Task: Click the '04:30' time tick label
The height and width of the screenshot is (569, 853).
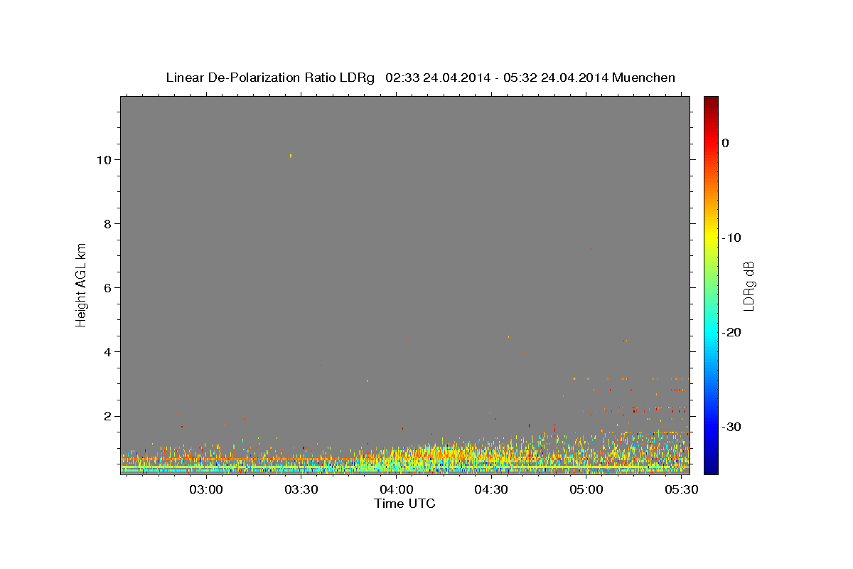Action: click(491, 489)
